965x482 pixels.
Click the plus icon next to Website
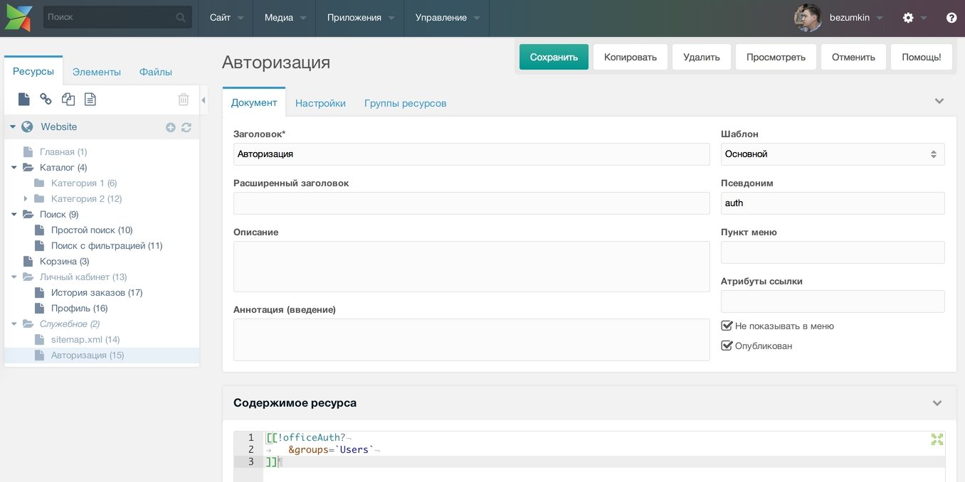pos(170,127)
